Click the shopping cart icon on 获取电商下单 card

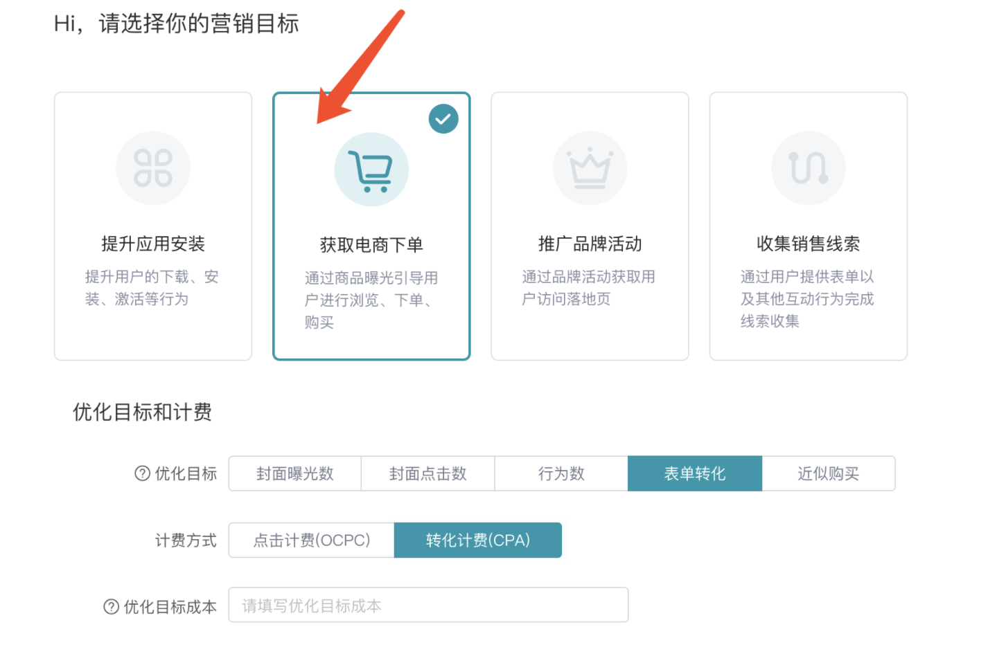click(x=371, y=168)
